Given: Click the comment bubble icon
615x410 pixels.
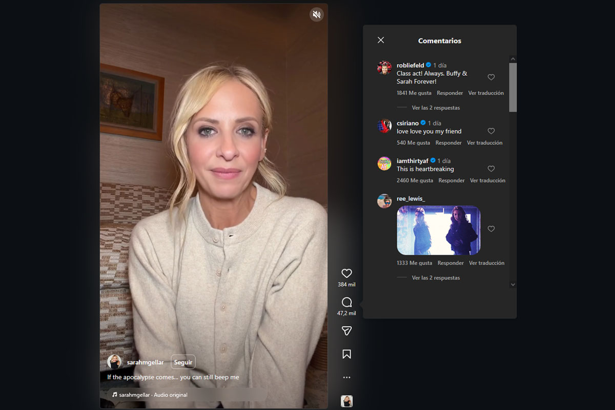Looking at the screenshot, I should [346, 302].
